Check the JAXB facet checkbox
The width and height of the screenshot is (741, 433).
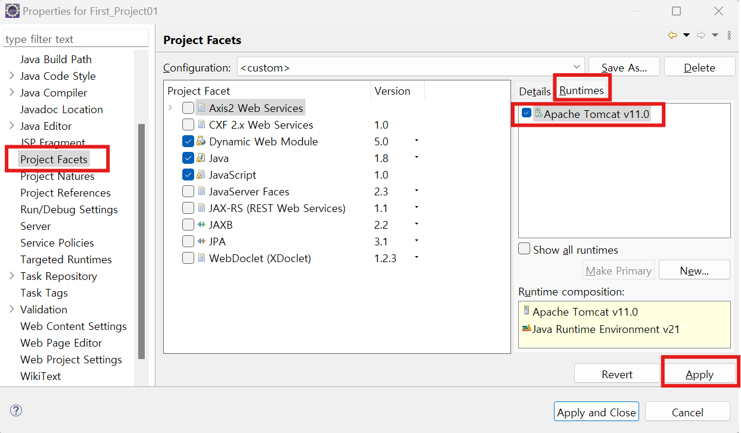tap(188, 225)
